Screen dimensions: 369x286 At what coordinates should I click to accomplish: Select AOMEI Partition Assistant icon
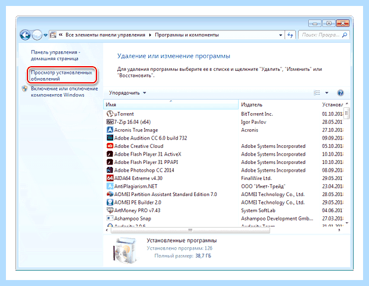pyautogui.click(x=110, y=194)
